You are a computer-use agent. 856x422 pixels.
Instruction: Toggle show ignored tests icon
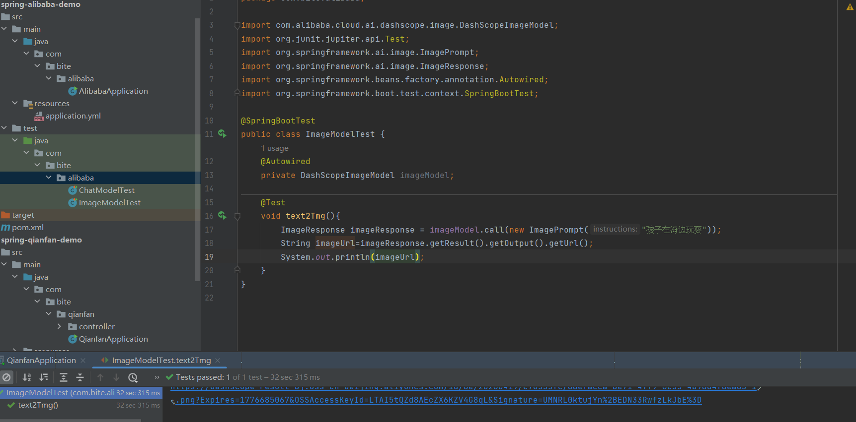coord(6,377)
